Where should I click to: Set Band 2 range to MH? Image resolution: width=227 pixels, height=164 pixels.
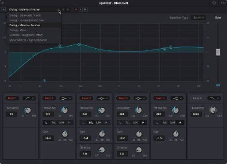[62, 123]
